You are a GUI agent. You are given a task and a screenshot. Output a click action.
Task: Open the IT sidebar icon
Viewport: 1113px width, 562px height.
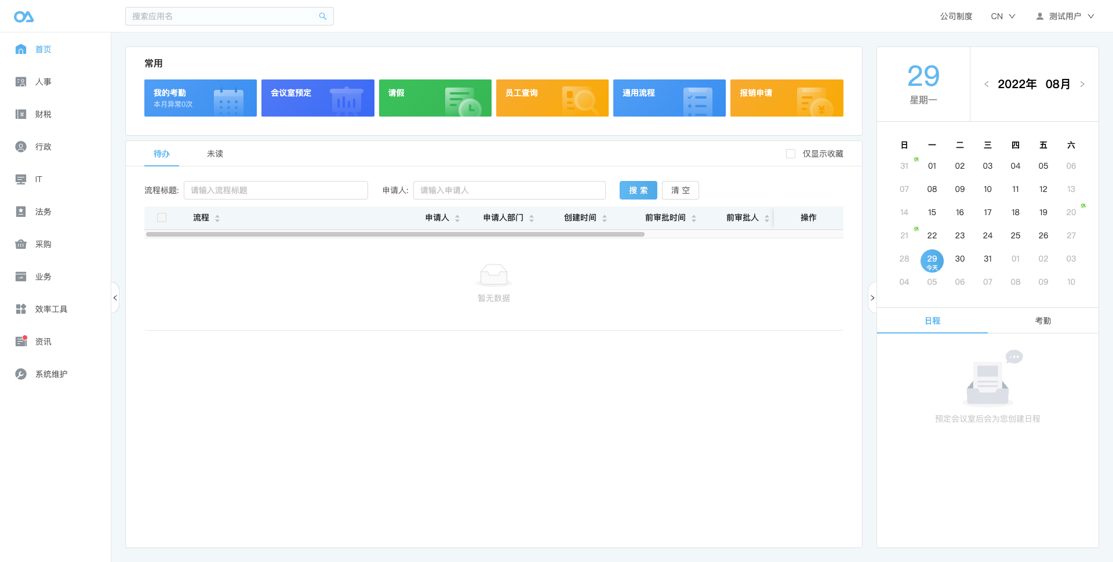(x=21, y=179)
